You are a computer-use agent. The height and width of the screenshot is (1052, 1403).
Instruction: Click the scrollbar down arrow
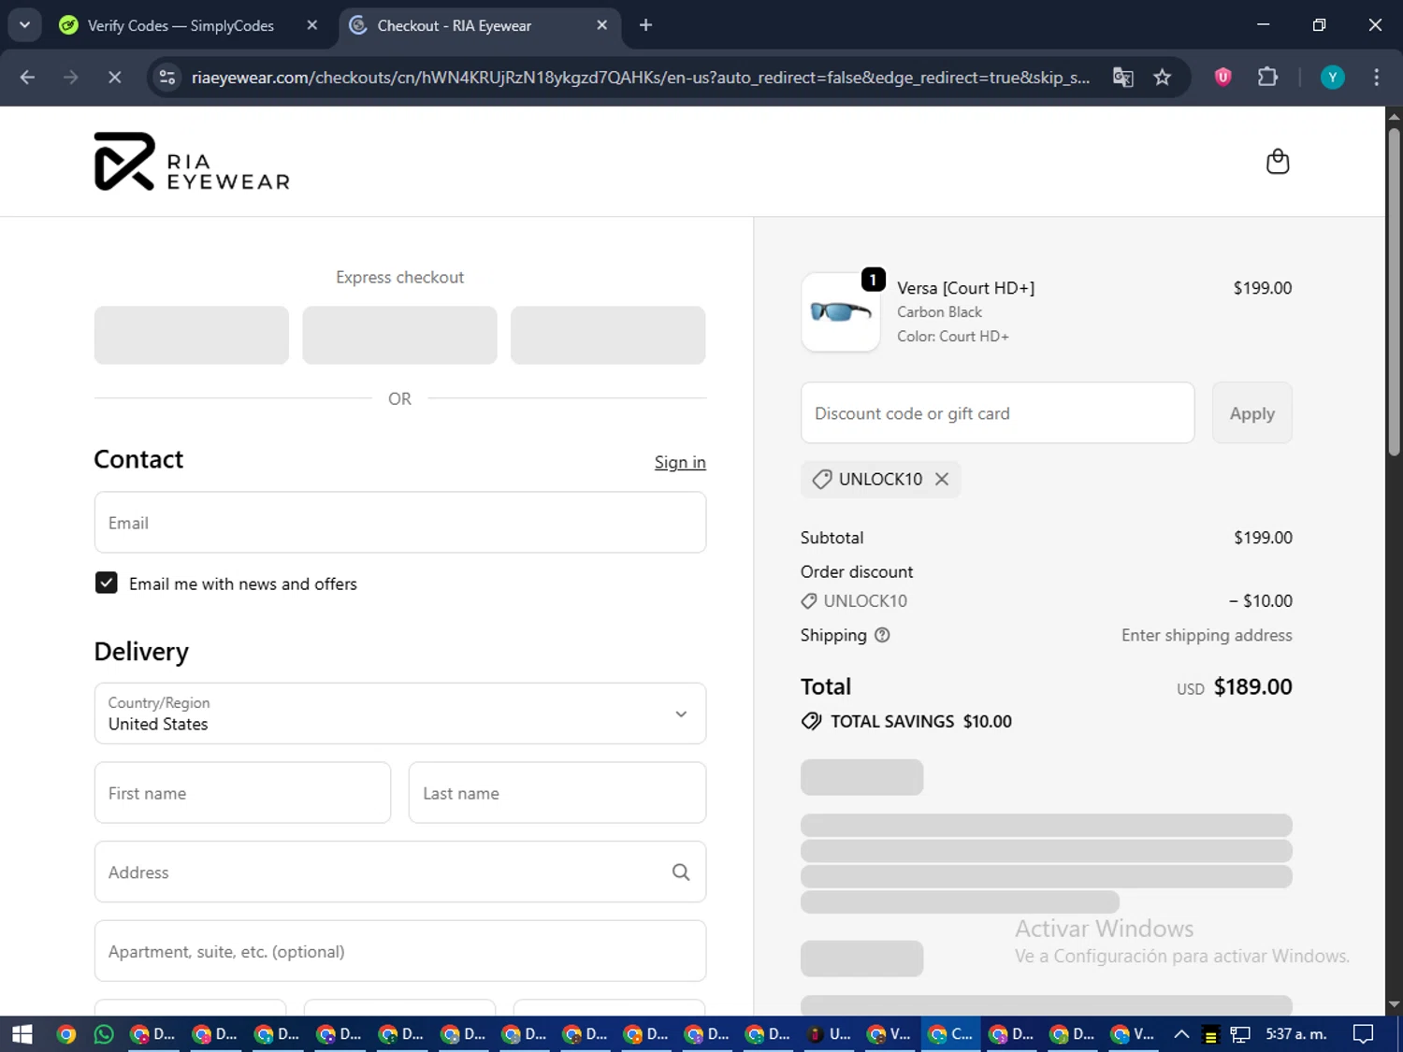[1394, 1004]
